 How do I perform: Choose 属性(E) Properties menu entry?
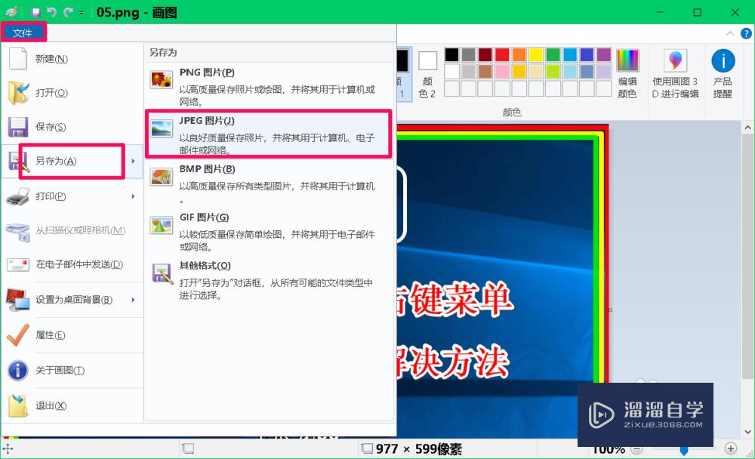coord(72,334)
